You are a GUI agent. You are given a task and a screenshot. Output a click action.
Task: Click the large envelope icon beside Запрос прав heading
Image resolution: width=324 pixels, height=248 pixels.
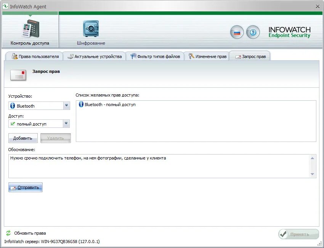coord(18,75)
